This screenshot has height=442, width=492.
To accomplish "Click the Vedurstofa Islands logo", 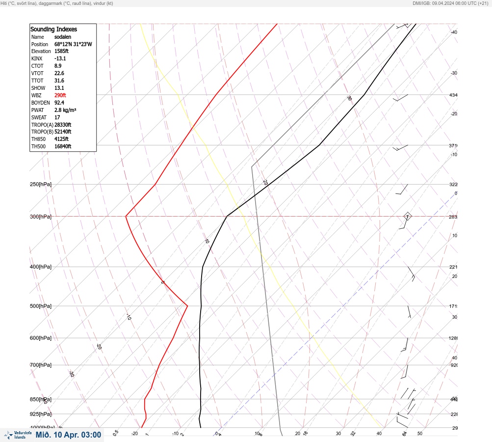I will [x=18, y=435].
